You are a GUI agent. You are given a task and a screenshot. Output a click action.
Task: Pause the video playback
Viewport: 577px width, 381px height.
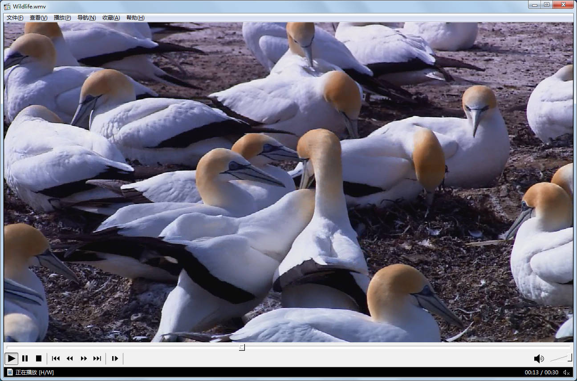tap(25, 358)
